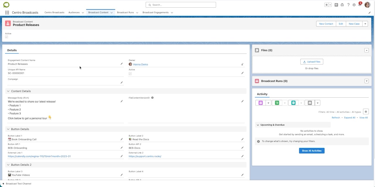Viewport: 375px width, 187px height.
Task: Open Audiences tab dropdown chevron
Action: coord(82,13)
